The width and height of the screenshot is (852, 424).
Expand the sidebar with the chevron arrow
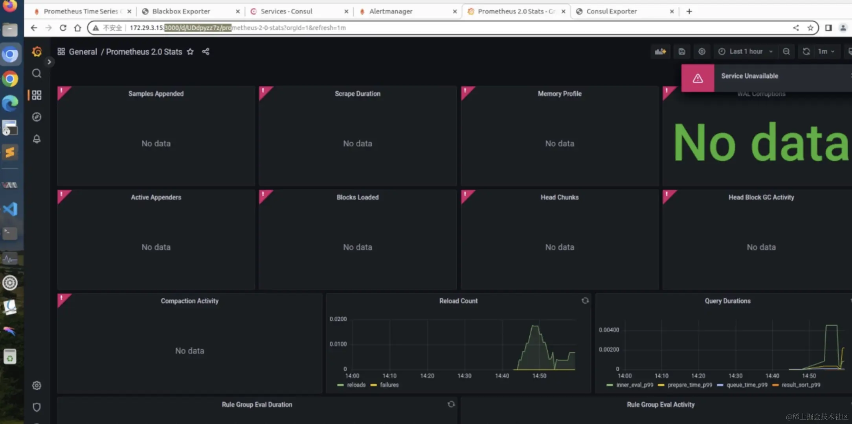(49, 62)
